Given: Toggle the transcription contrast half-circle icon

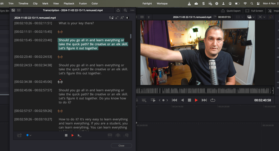Looking at the screenshot, I should [x=127, y=18].
